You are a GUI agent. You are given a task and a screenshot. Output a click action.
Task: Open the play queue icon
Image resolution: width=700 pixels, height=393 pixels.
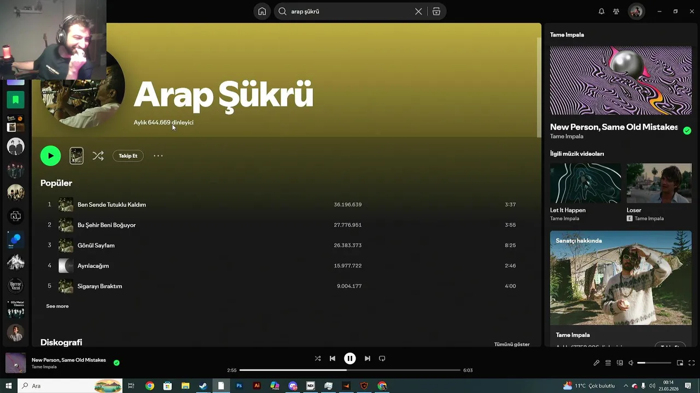click(608, 363)
